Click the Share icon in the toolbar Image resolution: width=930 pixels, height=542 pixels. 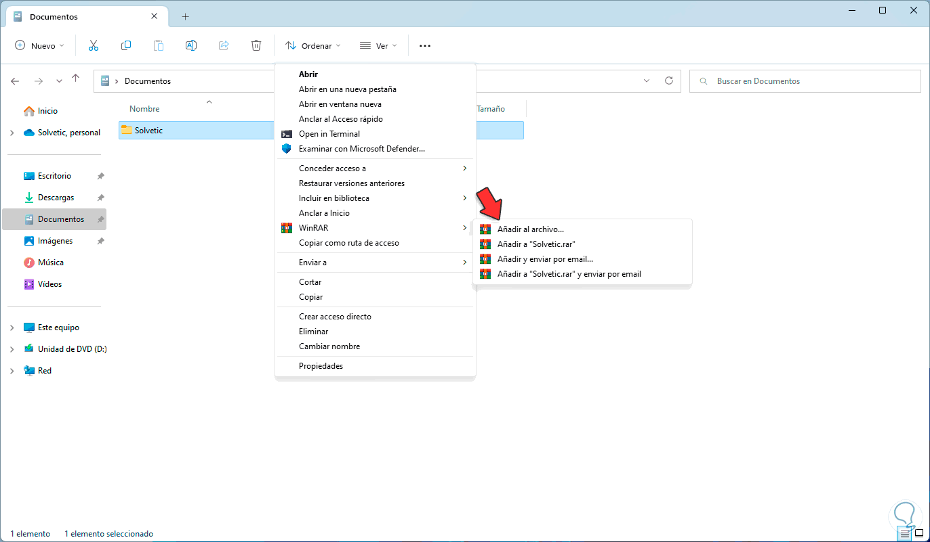pyautogui.click(x=224, y=45)
